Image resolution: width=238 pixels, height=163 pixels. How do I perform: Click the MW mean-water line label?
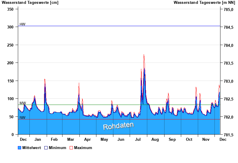click(x=23, y=103)
